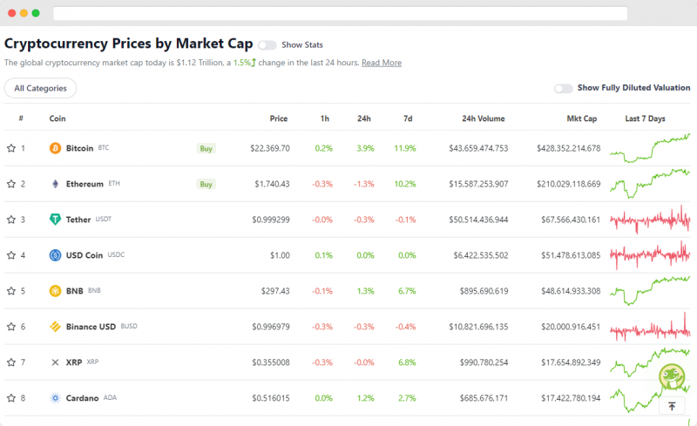This screenshot has height=426, width=697.
Task: Click Bitcoin 7d change 11.9%
Action: (x=405, y=148)
